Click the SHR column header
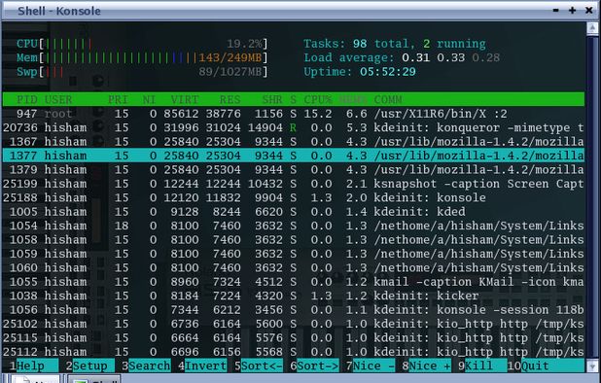 tap(272, 99)
